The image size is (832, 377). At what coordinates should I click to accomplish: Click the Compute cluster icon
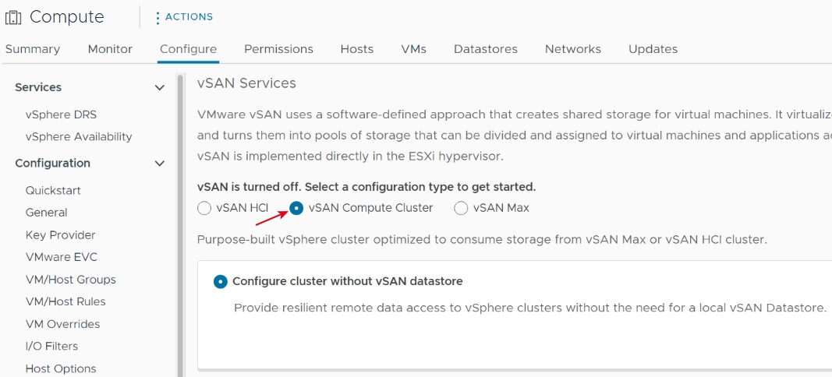pos(13,17)
